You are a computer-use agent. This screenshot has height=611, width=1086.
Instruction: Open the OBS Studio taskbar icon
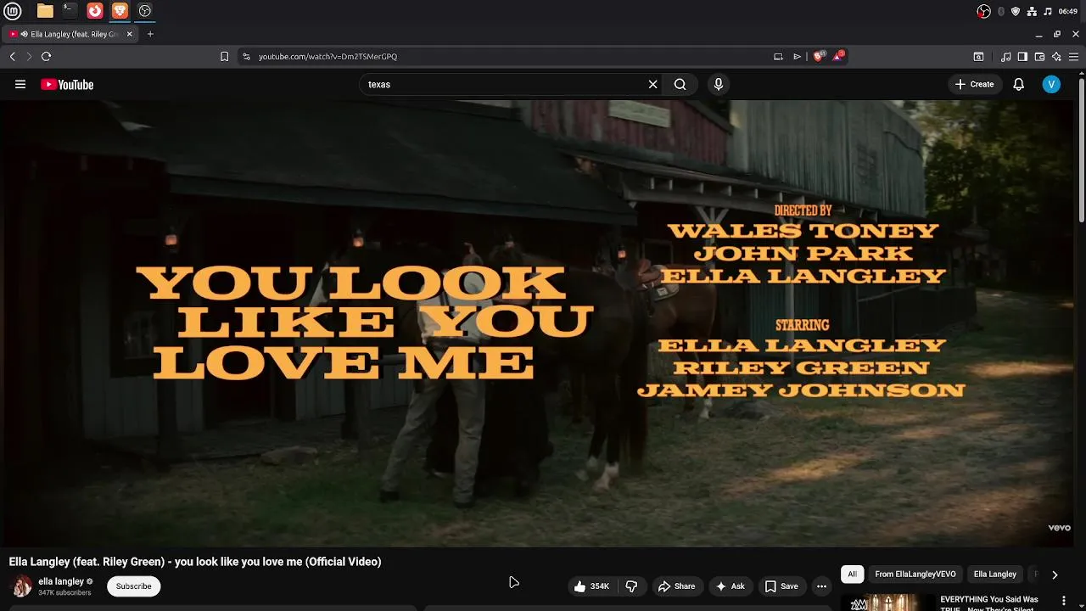click(145, 11)
